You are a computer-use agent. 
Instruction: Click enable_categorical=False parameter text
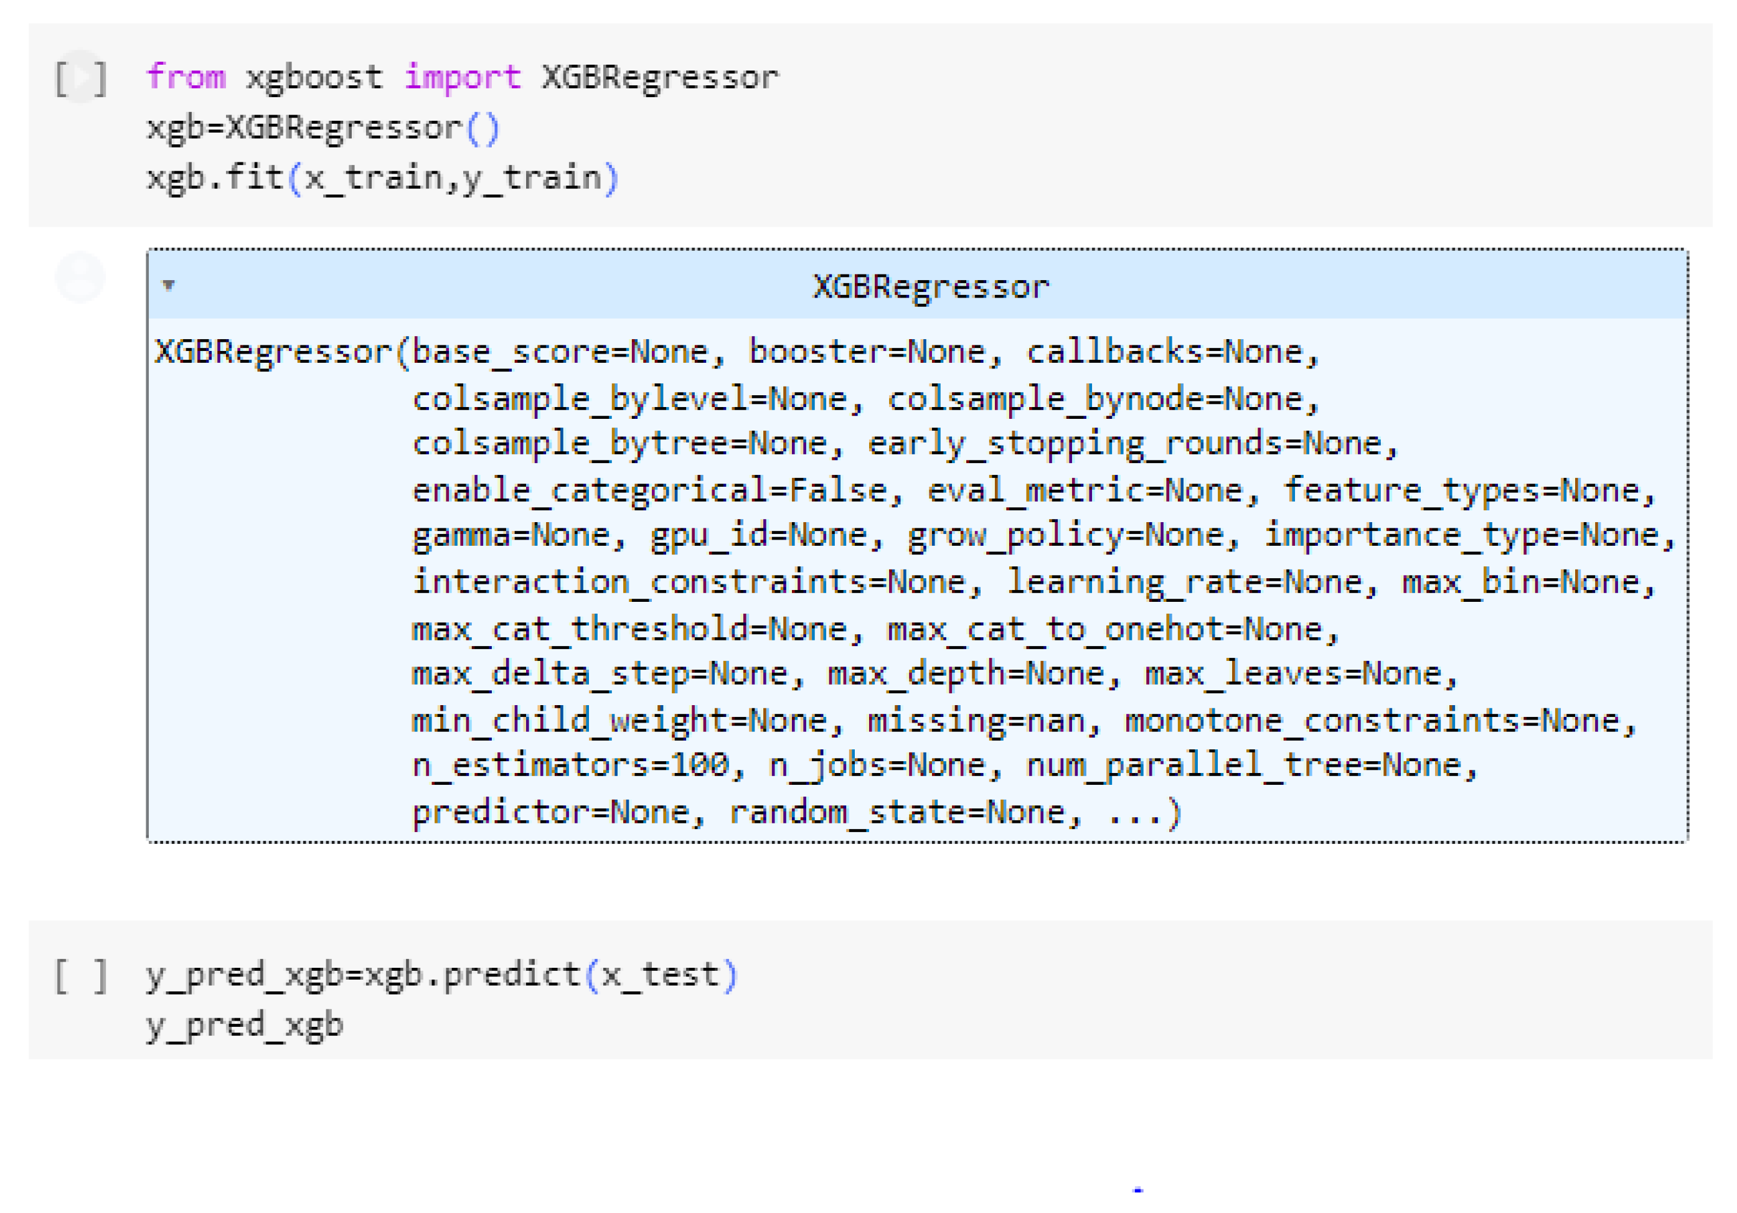648,490
